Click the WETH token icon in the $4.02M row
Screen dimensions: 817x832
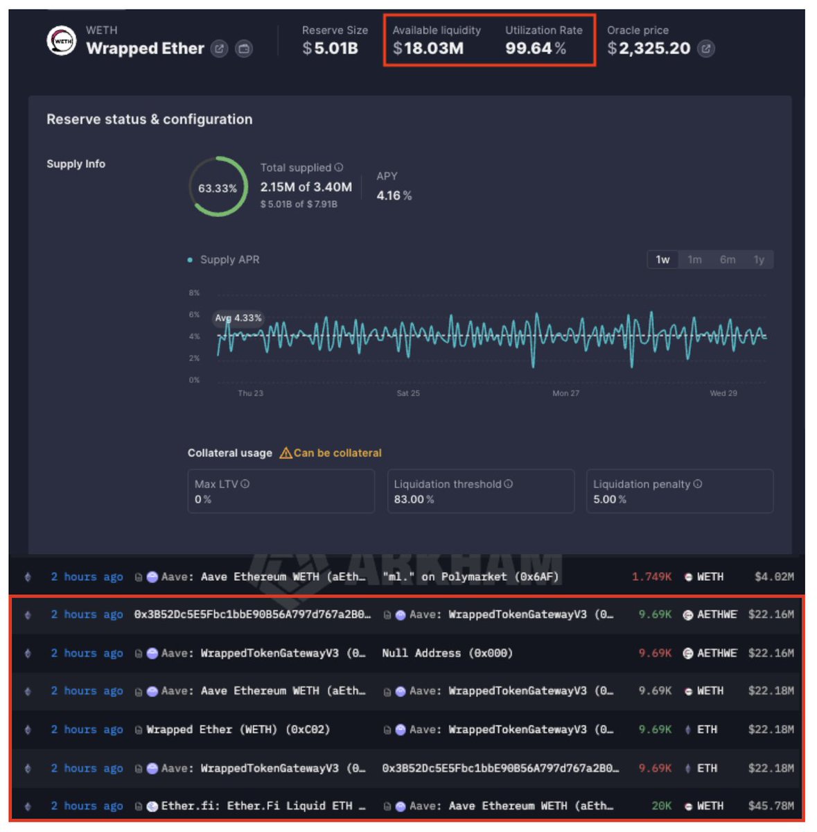coord(688,577)
